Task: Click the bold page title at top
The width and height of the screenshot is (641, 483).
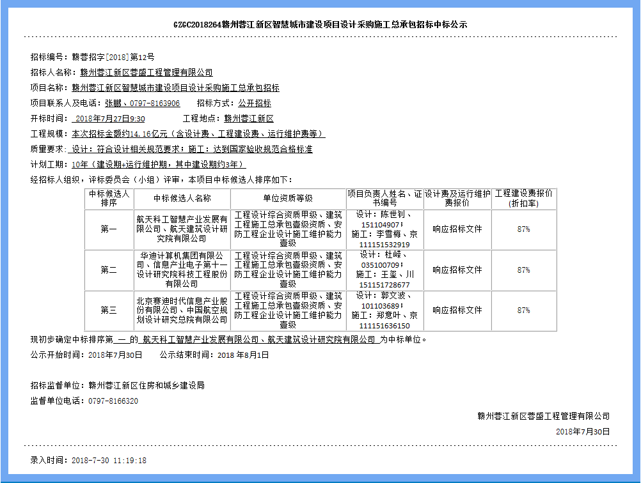Action: (320, 25)
